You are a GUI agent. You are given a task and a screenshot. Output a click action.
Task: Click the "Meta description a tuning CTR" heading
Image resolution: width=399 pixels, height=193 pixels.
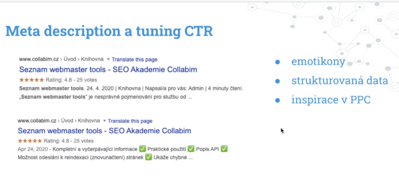109,31
